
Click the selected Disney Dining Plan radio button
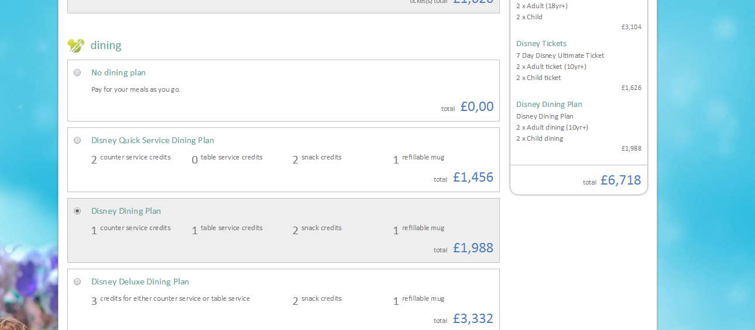coord(77,211)
